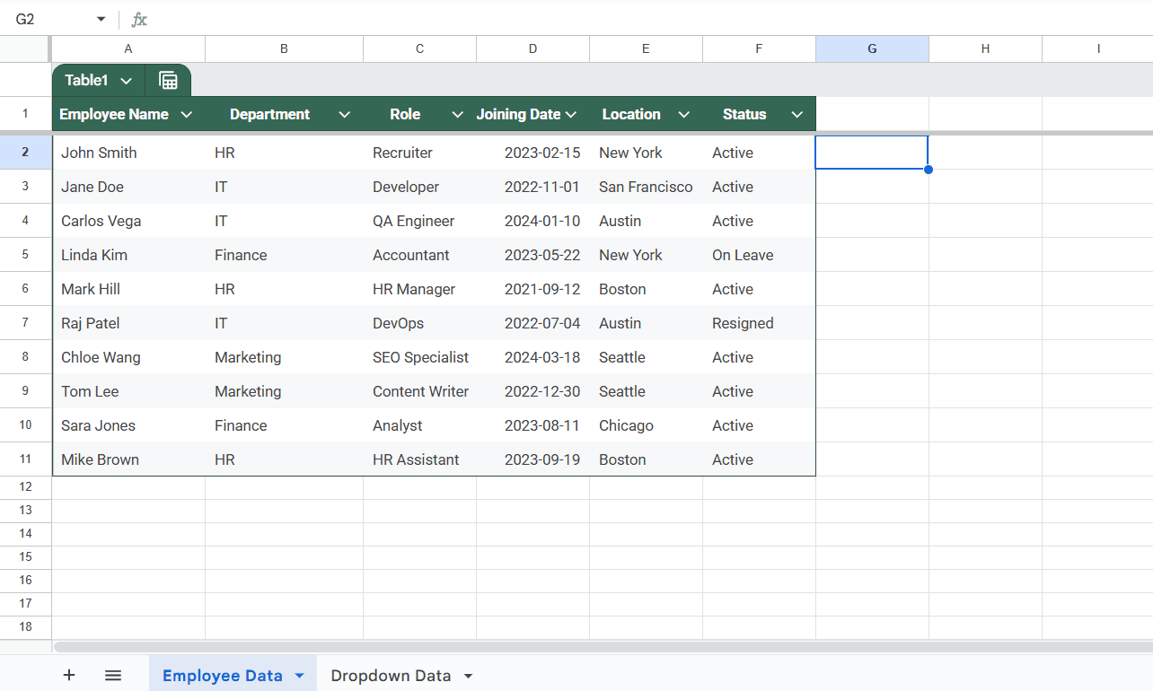Open Employee Data tab options arrow
This screenshot has height=691, width=1153.
[x=300, y=676]
